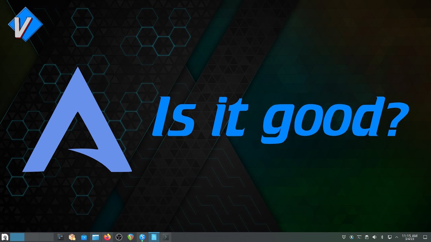431x242 pixels.
Task: Launch Firefox from the taskbar
Action: point(107,237)
